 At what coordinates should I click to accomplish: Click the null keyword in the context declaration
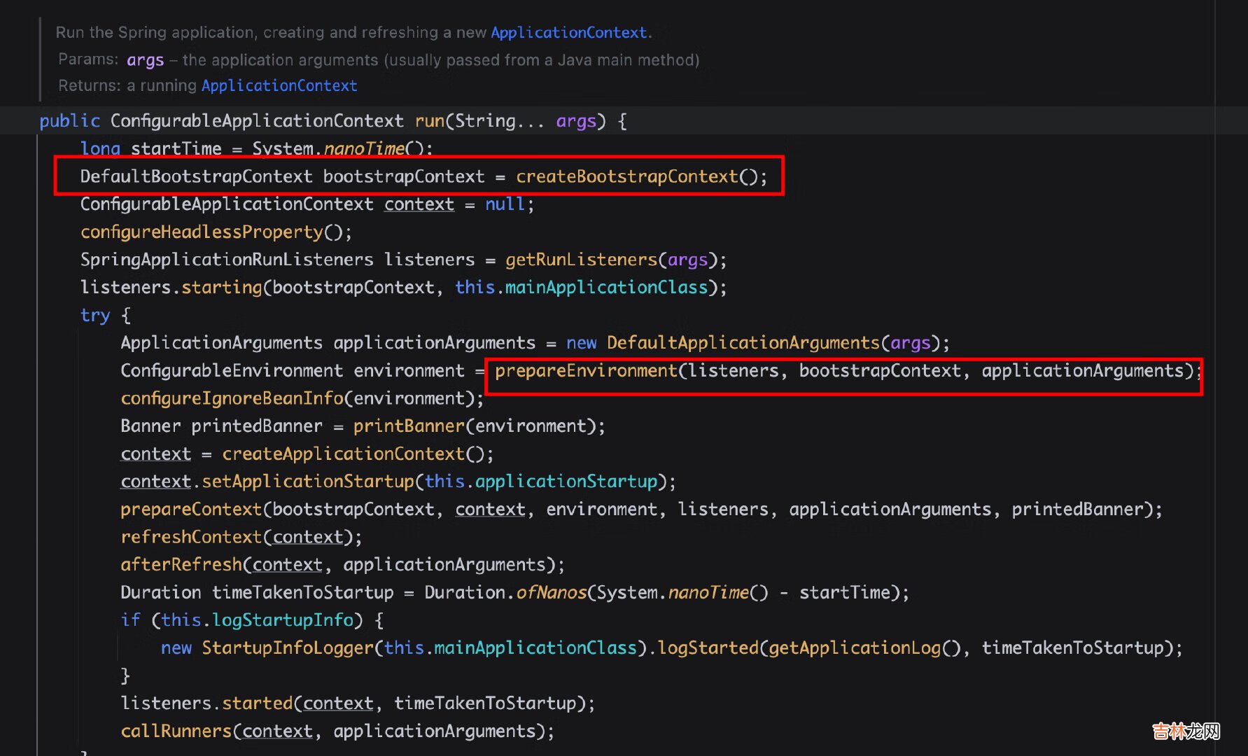click(505, 204)
